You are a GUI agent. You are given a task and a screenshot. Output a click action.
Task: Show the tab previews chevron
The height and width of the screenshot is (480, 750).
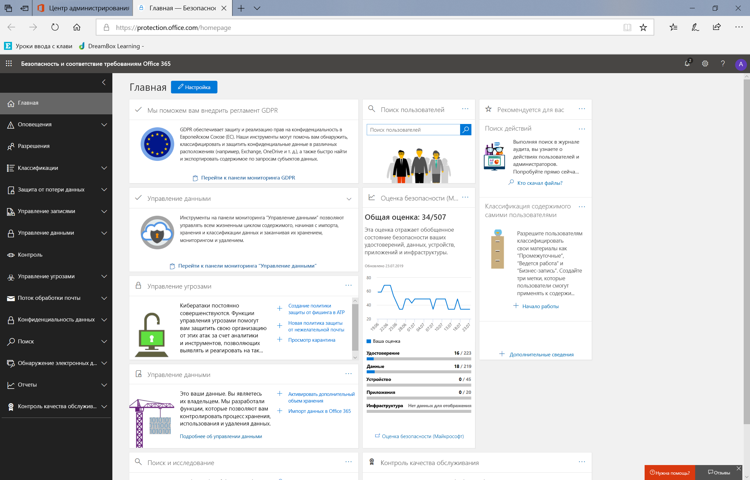(x=257, y=8)
